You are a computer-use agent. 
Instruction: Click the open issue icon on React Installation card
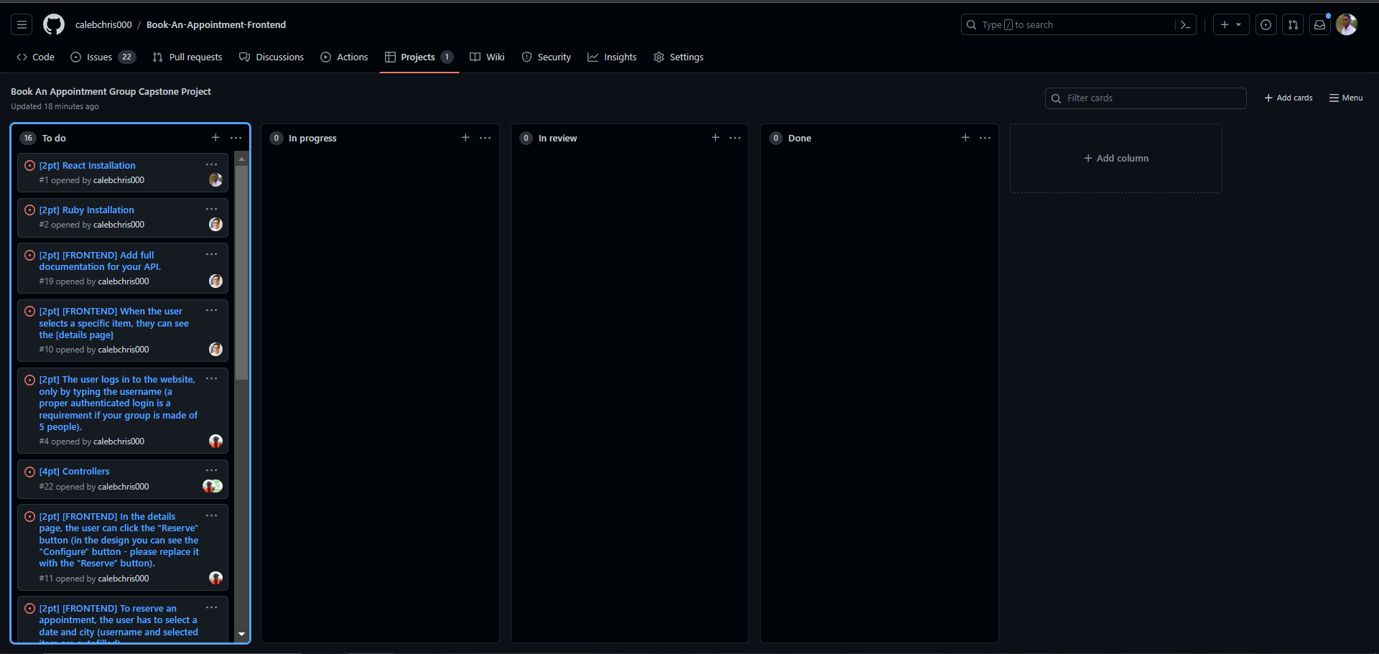[29, 165]
